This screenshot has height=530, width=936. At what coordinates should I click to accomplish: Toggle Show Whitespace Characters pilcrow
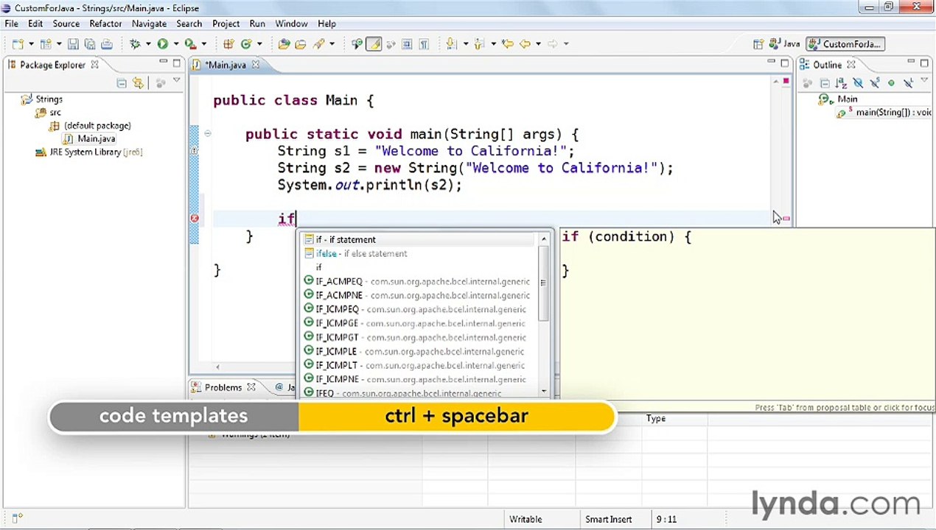(x=424, y=44)
